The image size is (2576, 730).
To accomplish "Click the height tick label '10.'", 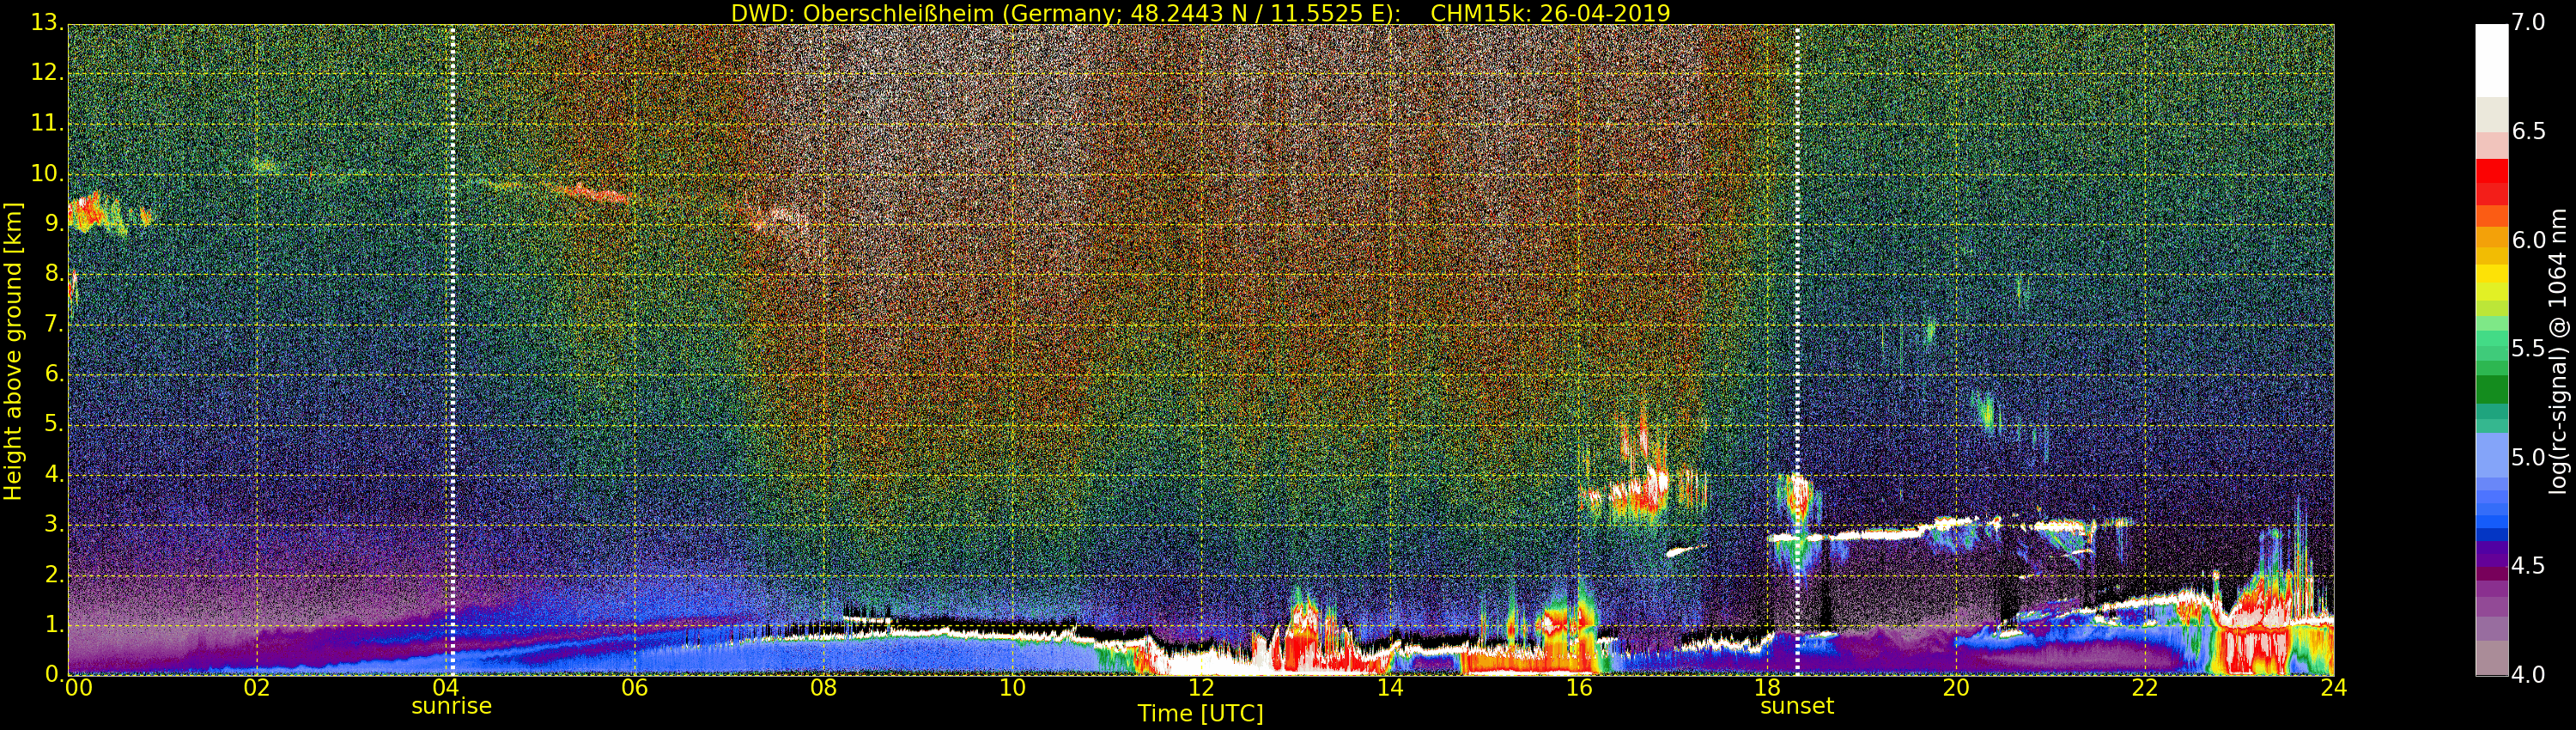I will pos(47,173).
